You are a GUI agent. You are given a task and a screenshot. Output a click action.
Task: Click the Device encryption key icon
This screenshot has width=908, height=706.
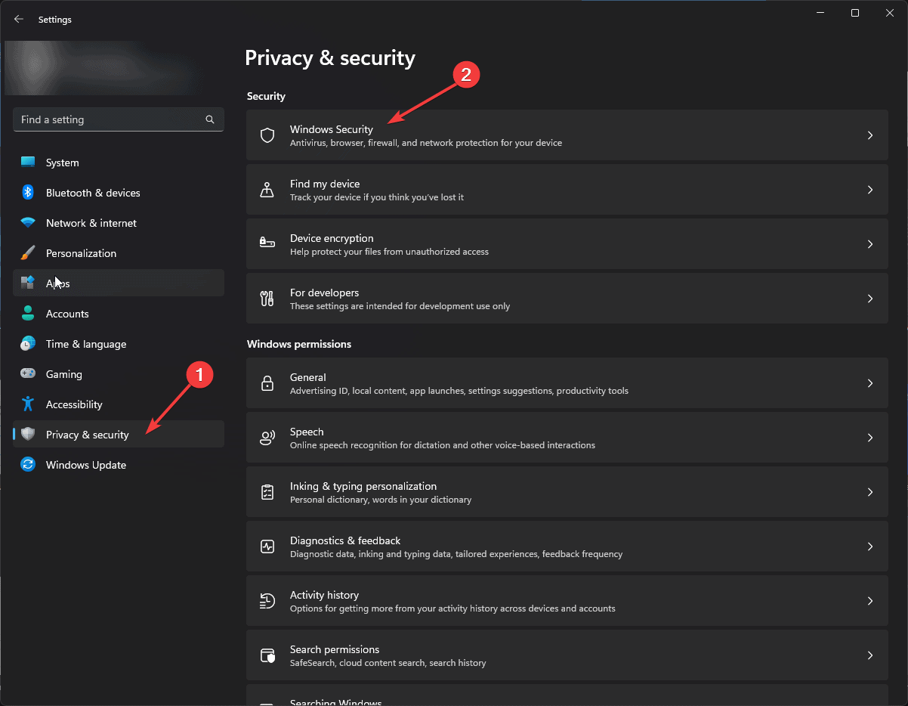pos(267,243)
